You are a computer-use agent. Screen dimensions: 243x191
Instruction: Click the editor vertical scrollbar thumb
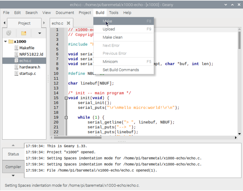(x=240, y=40)
